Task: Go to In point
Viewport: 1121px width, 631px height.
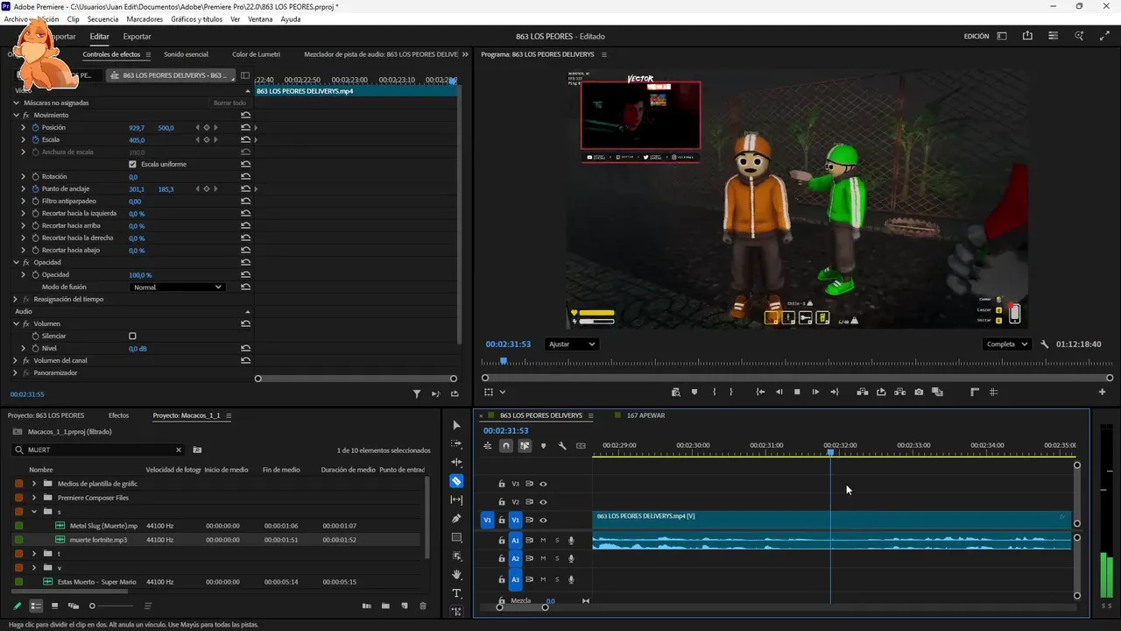Action: coord(760,392)
